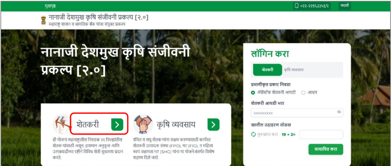Click the पुनःप्राप्त करा link
The height and width of the screenshot is (166, 391).
coord(267,134)
